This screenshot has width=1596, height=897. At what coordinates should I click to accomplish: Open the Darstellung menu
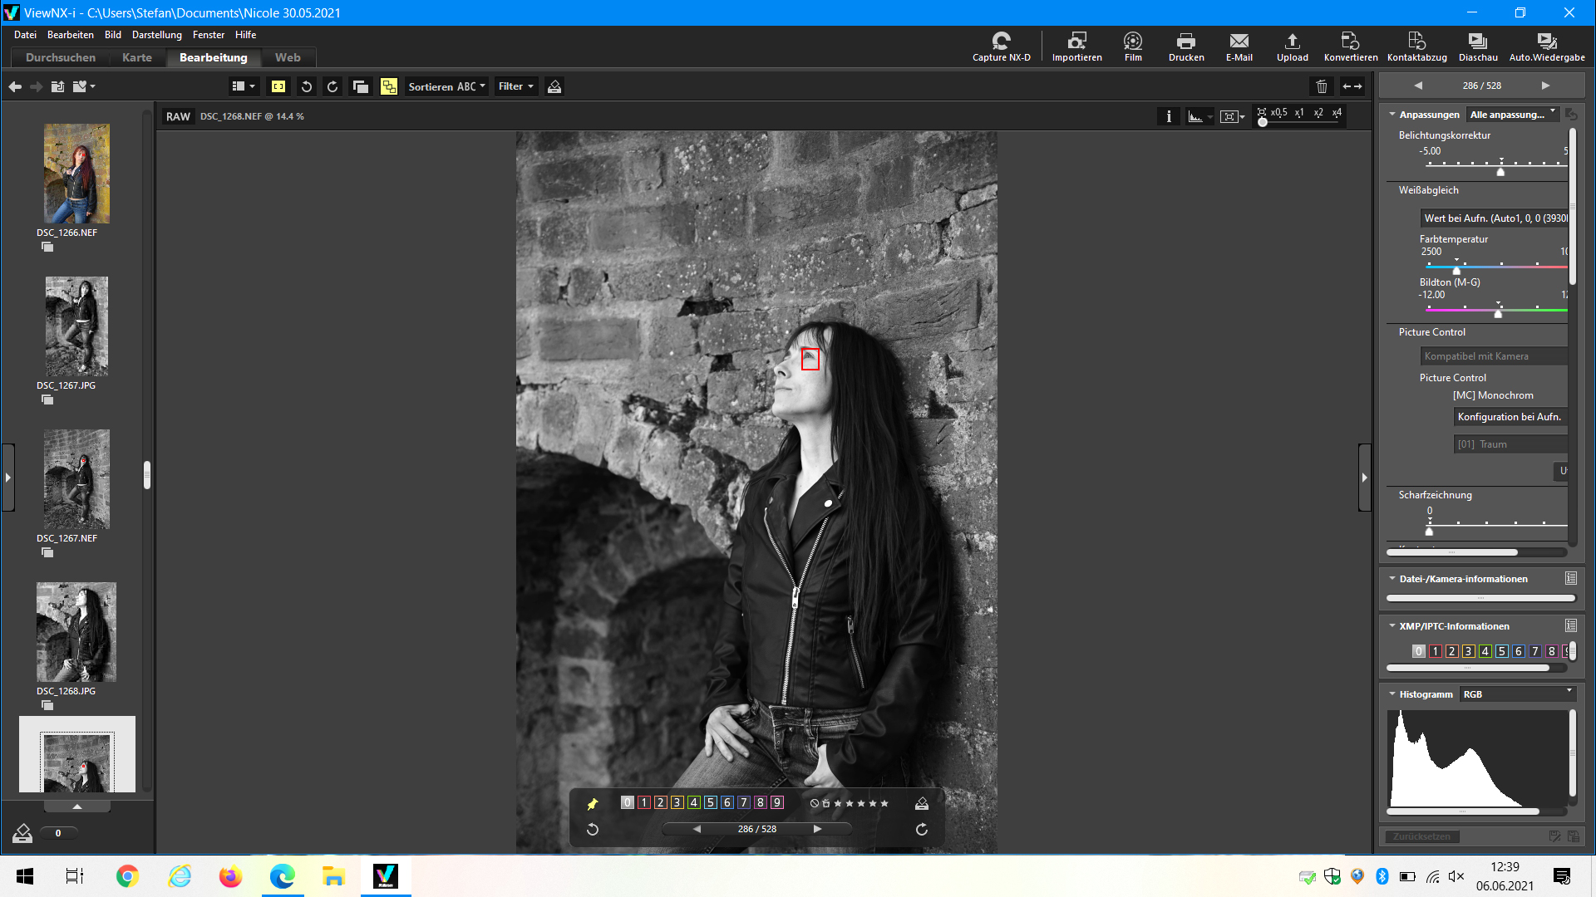pyautogui.click(x=156, y=35)
